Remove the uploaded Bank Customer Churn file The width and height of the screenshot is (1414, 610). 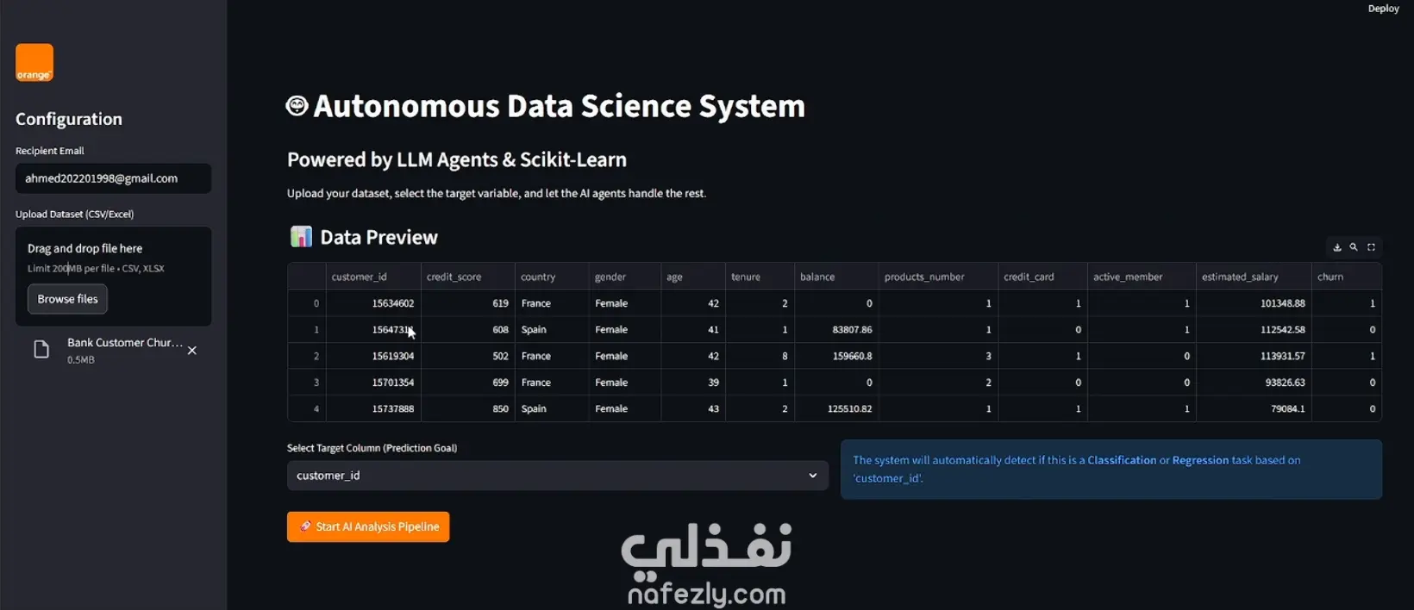pos(192,351)
